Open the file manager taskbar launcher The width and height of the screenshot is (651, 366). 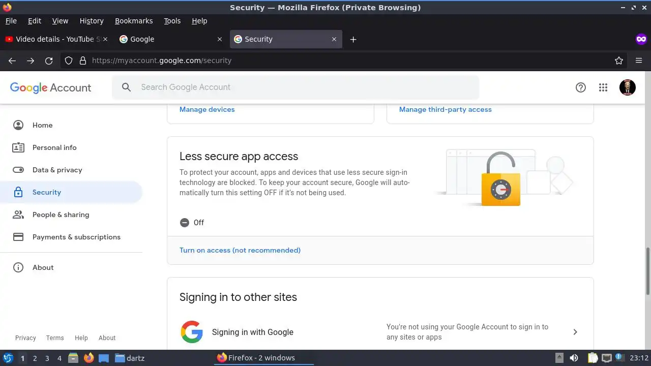pyautogui.click(x=73, y=358)
